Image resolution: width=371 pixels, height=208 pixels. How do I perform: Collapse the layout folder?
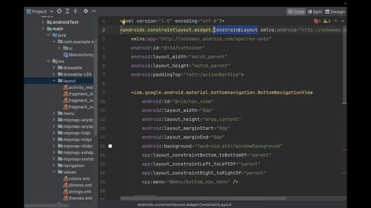(54, 81)
